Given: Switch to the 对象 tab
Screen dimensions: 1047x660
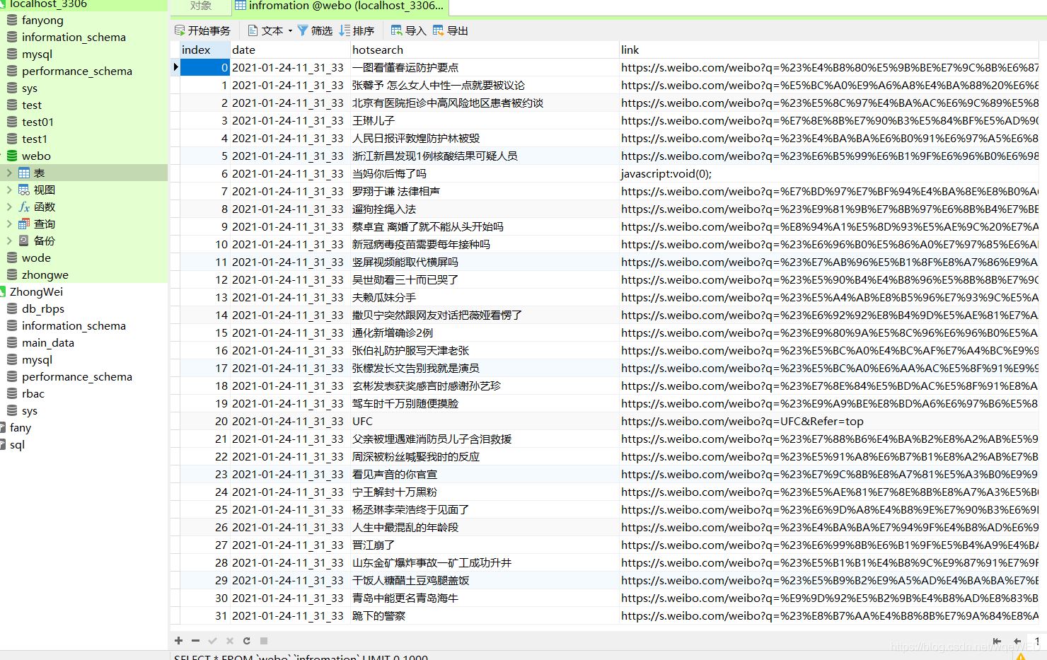Looking at the screenshot, I should (200, 6).
